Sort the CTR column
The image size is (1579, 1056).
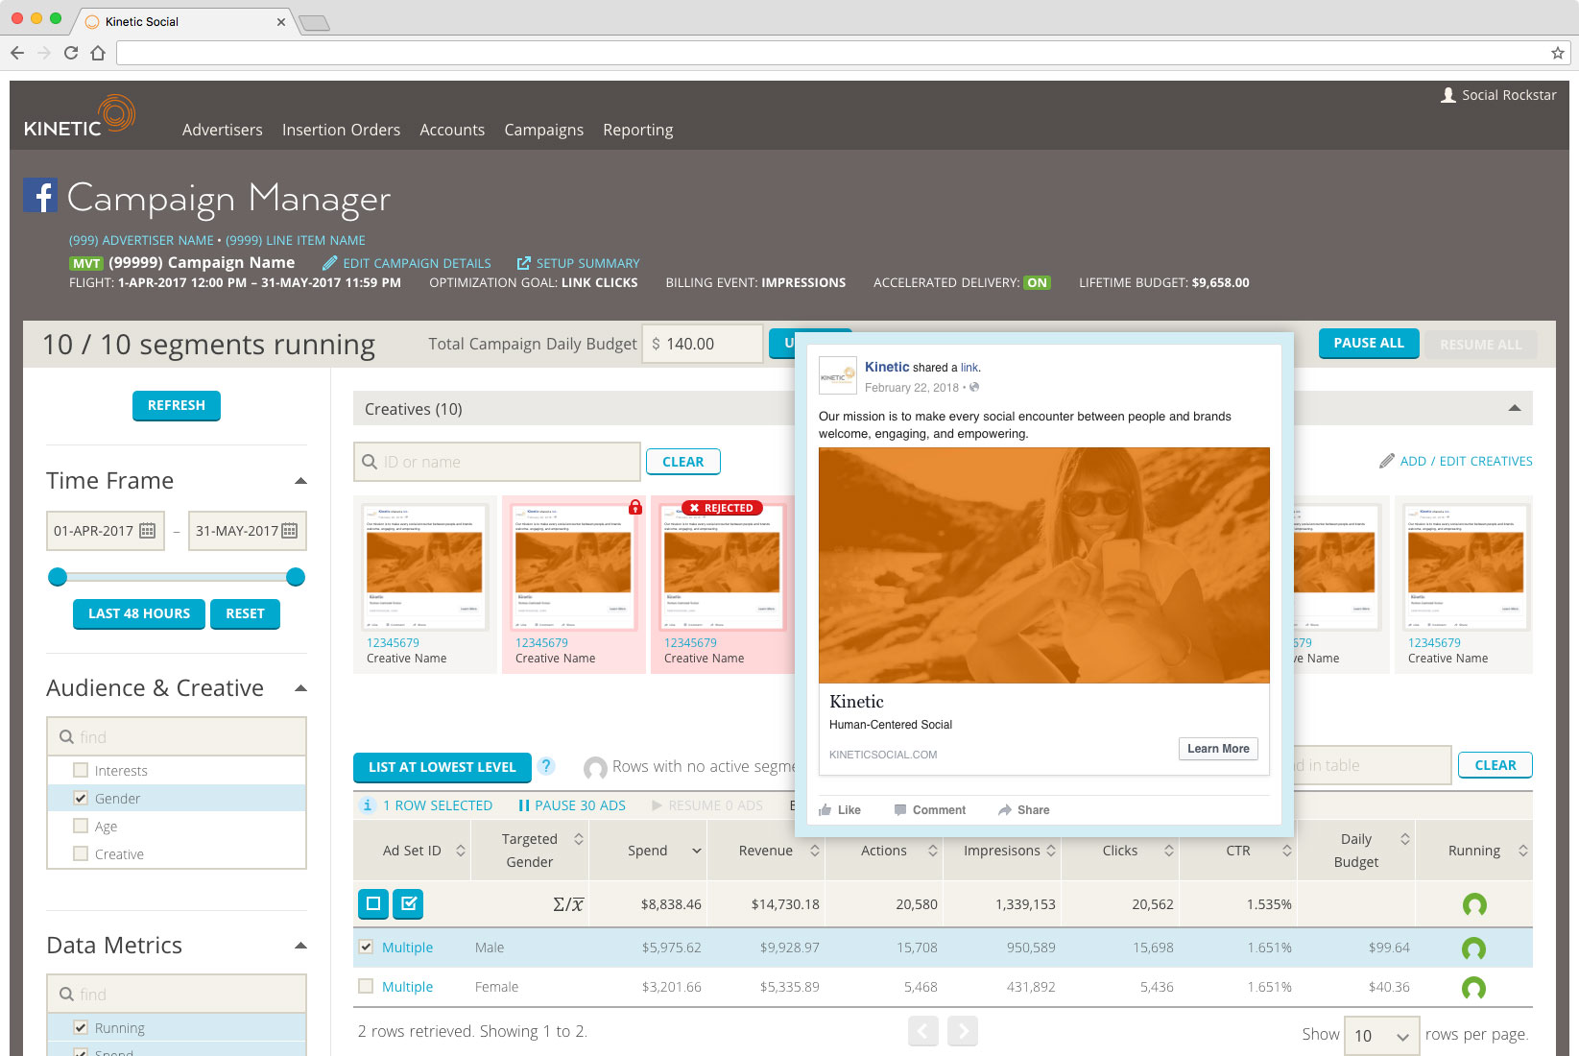click(x=1287, y=851)
